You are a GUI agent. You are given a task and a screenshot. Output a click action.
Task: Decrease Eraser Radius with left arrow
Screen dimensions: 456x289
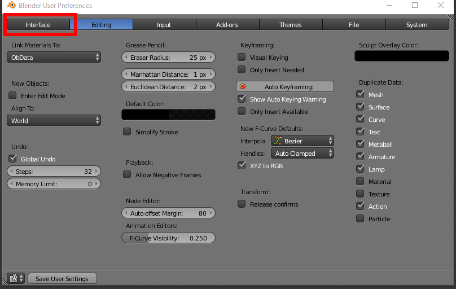126,57
